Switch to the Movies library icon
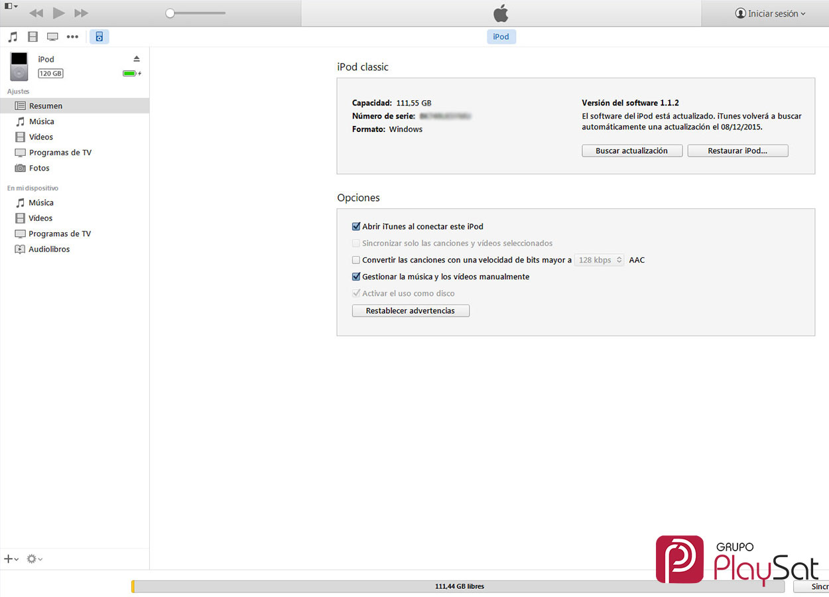Viewport: 829px width, 597px height. click(x=32, y=36)
